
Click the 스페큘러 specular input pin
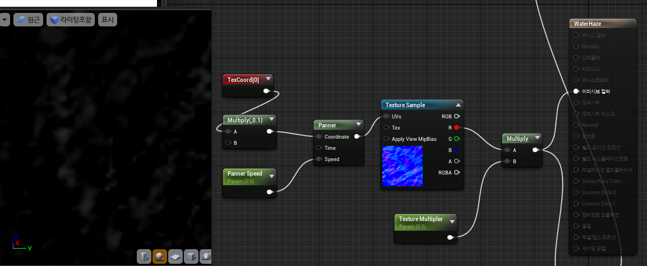tap(576, 57)
